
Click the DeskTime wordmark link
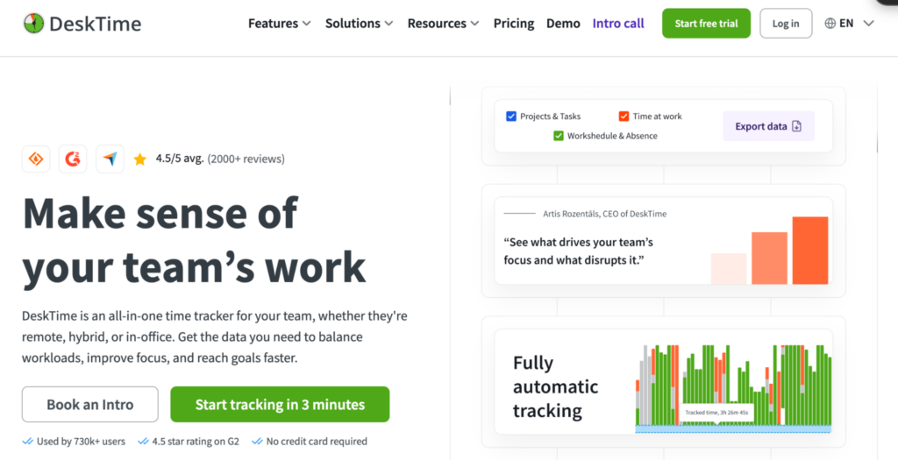tap(95, 24)
